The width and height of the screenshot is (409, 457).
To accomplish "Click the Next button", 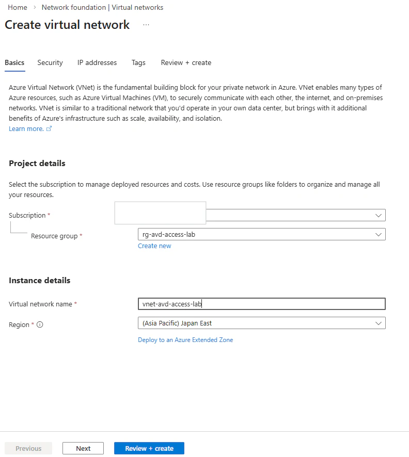I will pyautogui.click(x=83, y=448).
